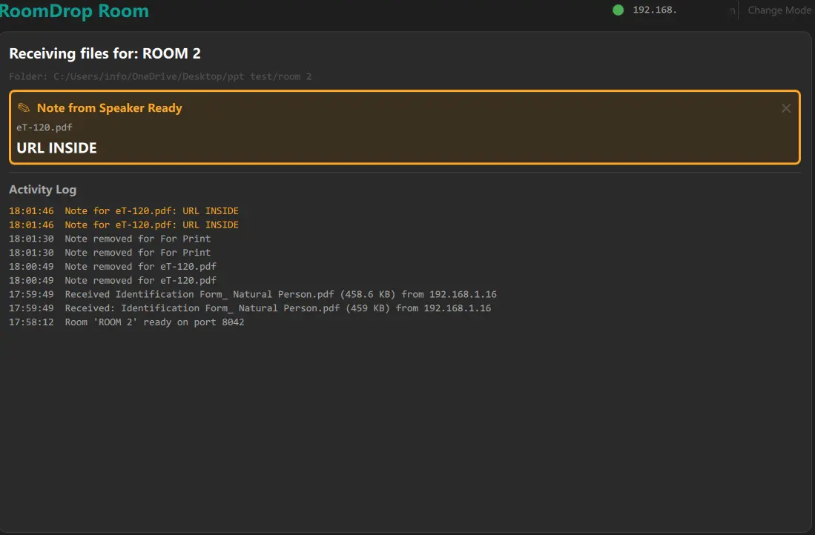The height and width of the screenshot is (535, 815).
Task: Dismiss the Speaker Ready note with X
Action: tap(786, 108)
